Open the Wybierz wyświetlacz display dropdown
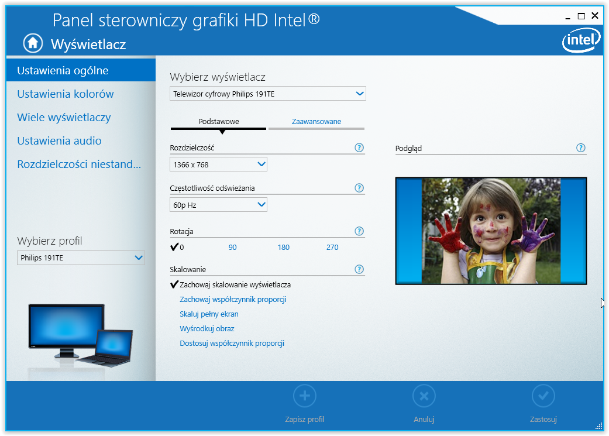609x436 pixels. pyautogui.click(x=267, y=94)
